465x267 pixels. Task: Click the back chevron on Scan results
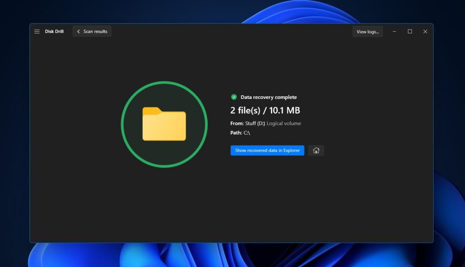(78, 31)
